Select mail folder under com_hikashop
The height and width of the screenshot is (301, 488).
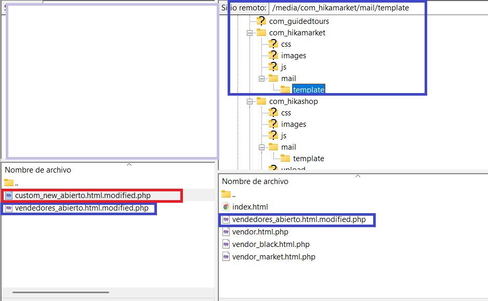288,147
